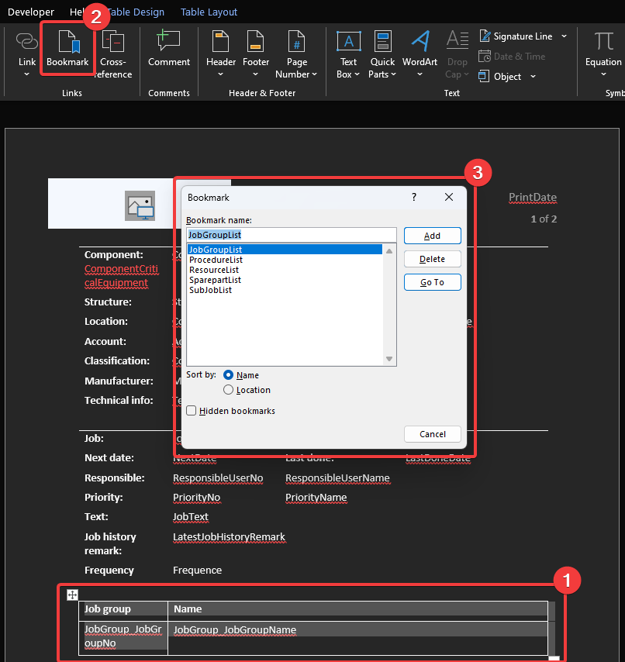Open Quick Parts gallery

382,54
